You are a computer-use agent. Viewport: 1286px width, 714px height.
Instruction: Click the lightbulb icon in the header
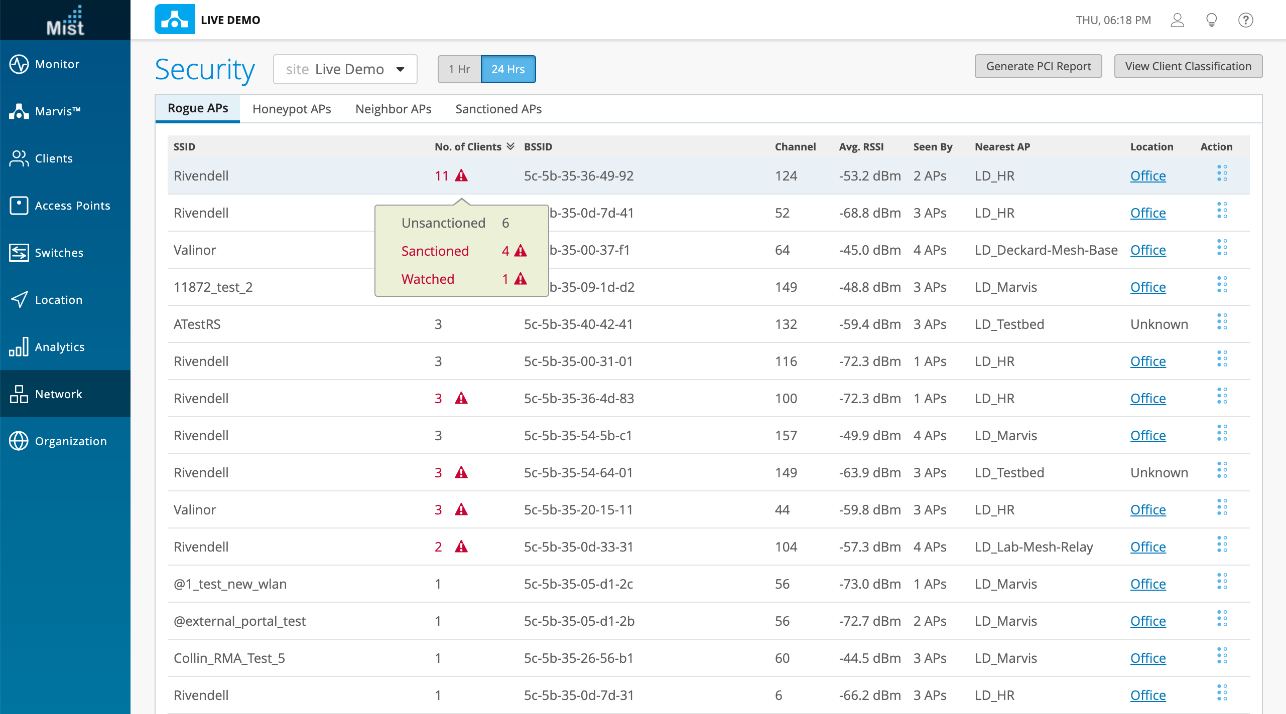[x=1211, y=20]
